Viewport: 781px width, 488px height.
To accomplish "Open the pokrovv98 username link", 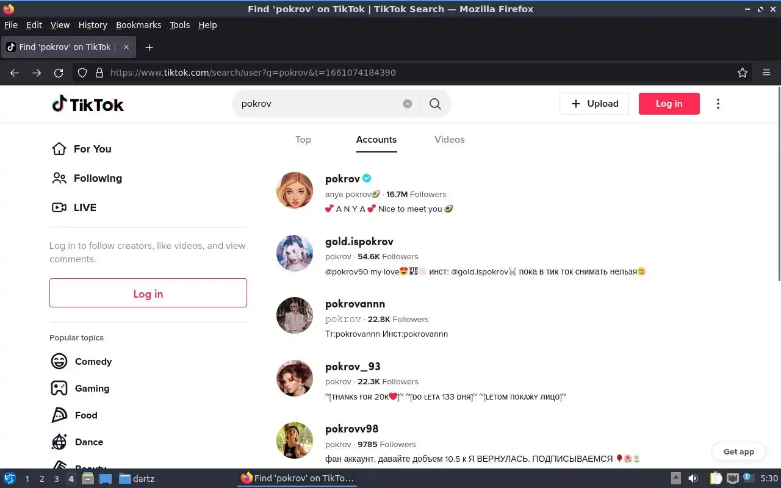I will tap(352, 429).
